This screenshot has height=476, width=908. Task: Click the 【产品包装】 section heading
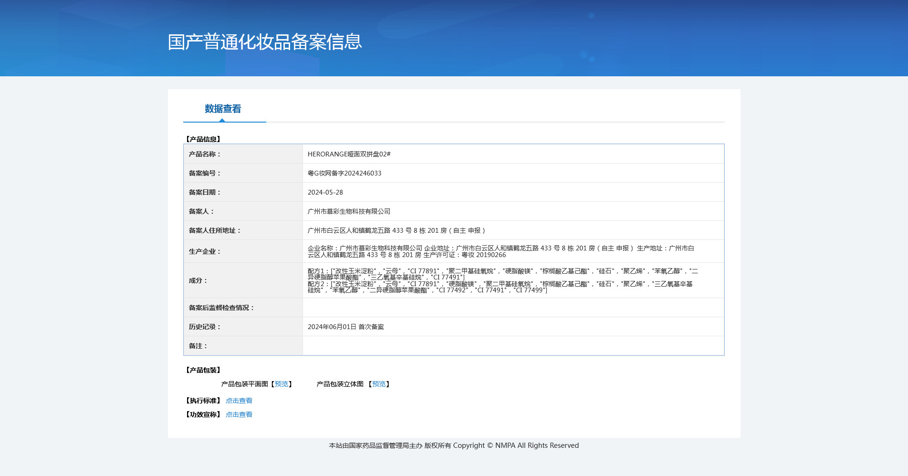point(203,370)
